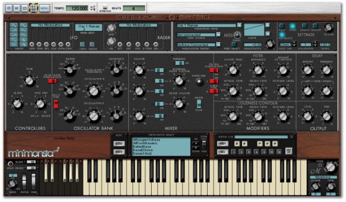Screen dimensions: 346x202
Task: Toggle the top red Filter Modulation switch
Action: [x=214, y=71]
